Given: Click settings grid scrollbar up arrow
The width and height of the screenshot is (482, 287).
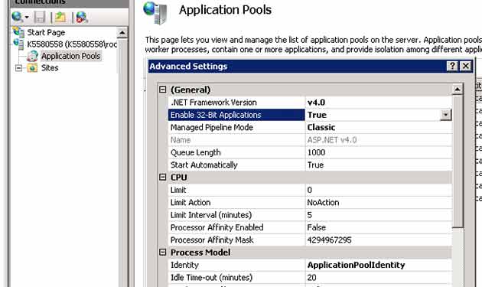Looking at the screenshot, I should (458, 90).
